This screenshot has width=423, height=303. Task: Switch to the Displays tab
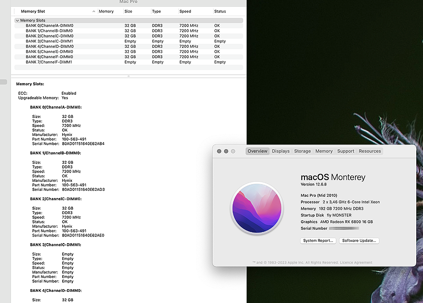click(x=280, y=151)
